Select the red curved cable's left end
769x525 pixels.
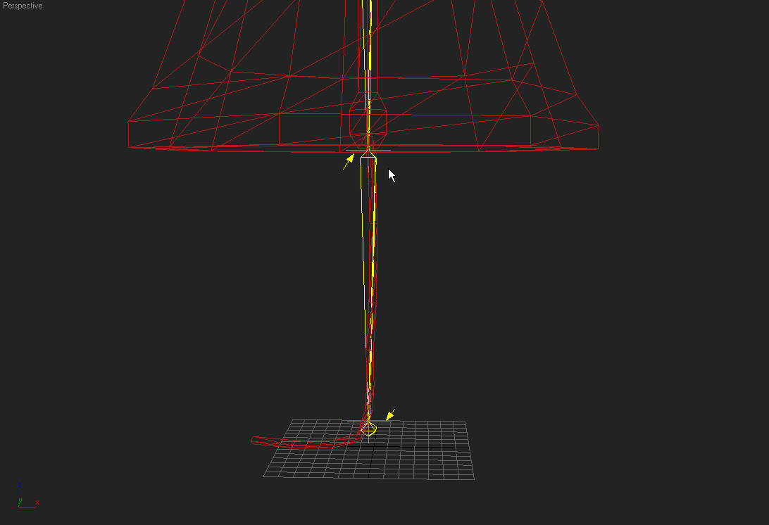(254, 441)
